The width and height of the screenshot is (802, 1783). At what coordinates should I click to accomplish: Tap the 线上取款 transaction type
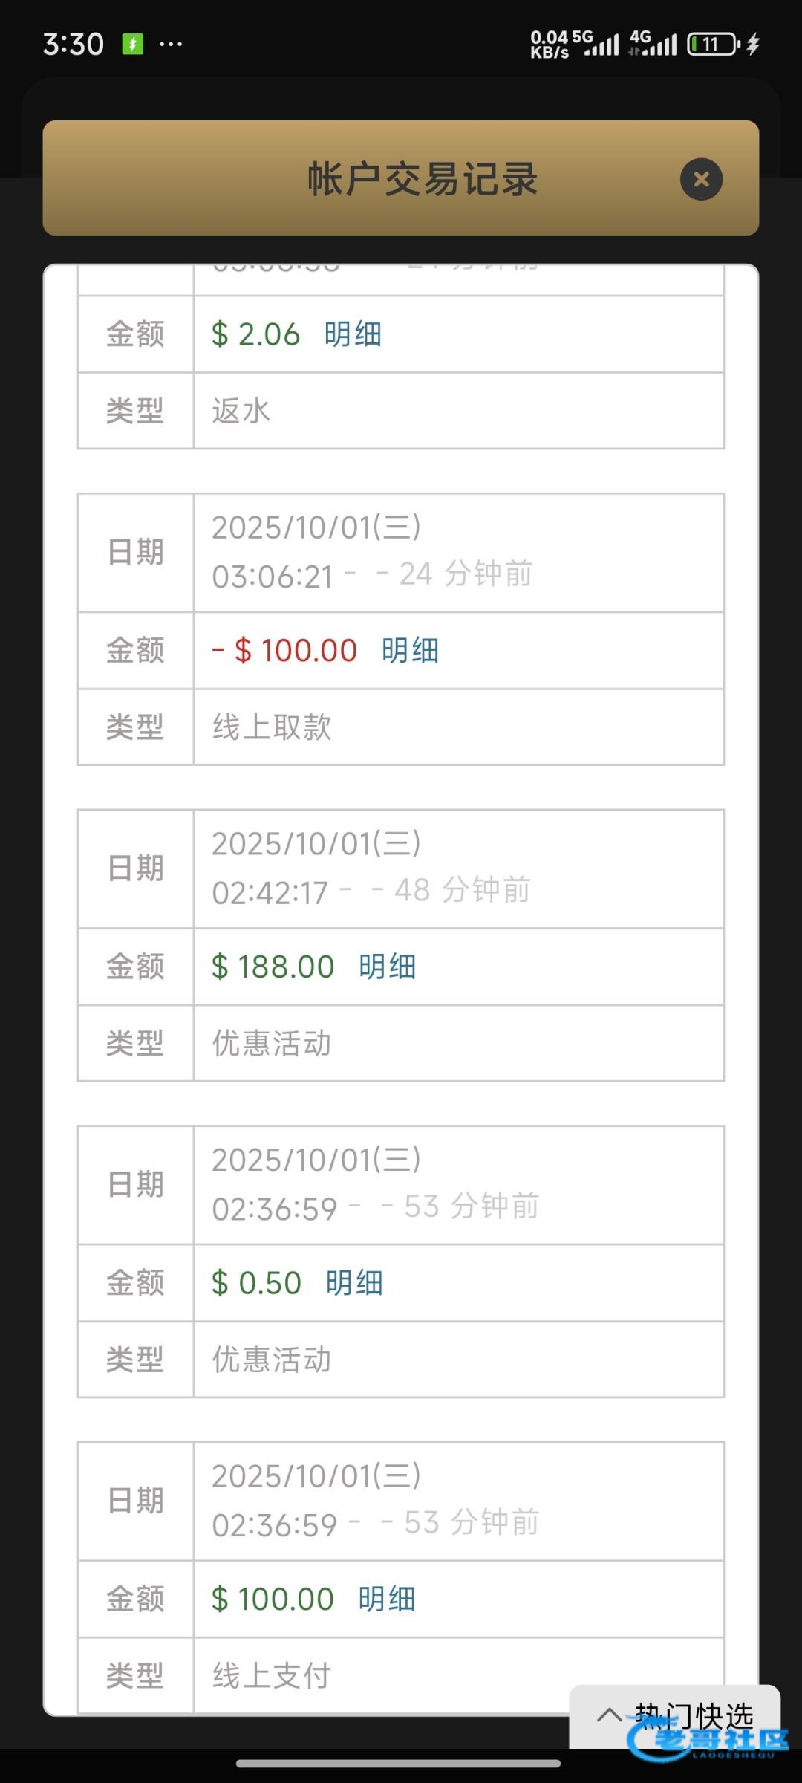point(272,727)
